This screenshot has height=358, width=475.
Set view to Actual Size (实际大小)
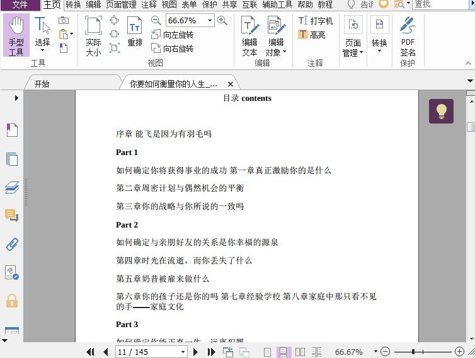pos(93,37)
